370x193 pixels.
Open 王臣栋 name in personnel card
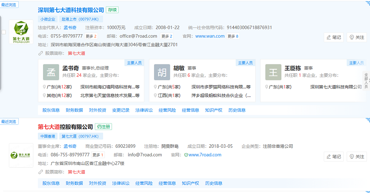(x=293, y=68)
